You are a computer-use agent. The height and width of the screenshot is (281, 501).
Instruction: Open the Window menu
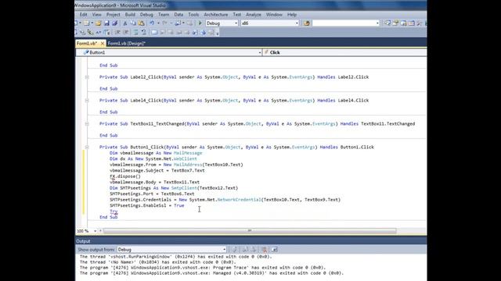[274, 15]
